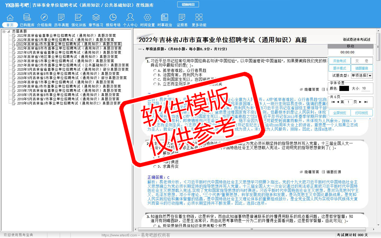Go to 章节练习 chapter practice
The width and height of the screenshot is (381, 238).
(x=96, y=20)
